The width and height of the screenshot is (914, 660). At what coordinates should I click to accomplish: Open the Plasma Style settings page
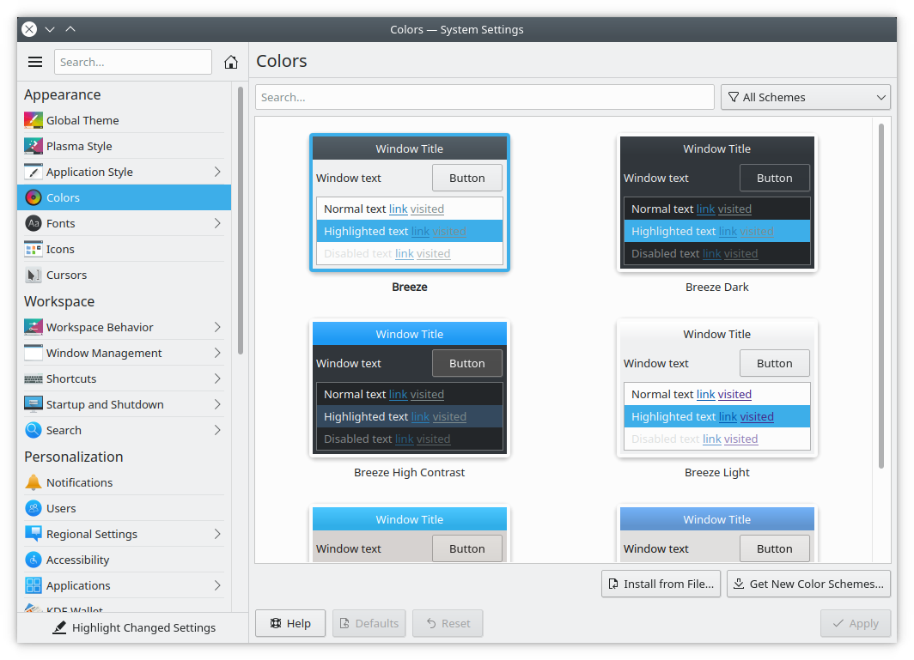[125, 146]
